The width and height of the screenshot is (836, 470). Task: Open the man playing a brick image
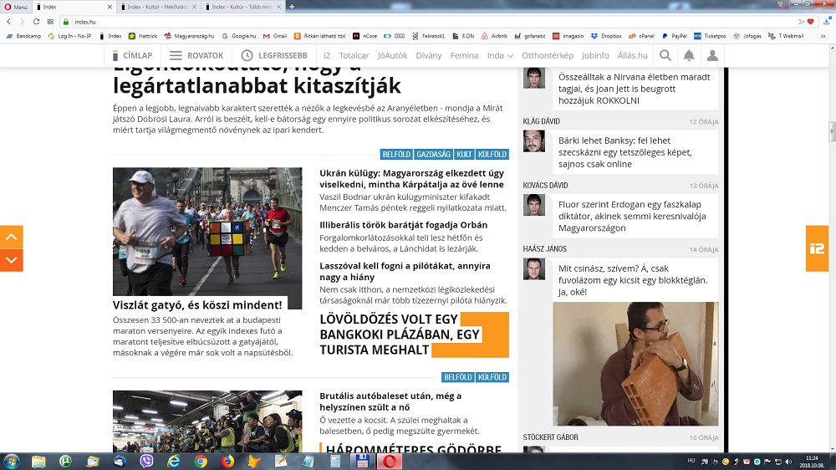(x=635, y=364)
